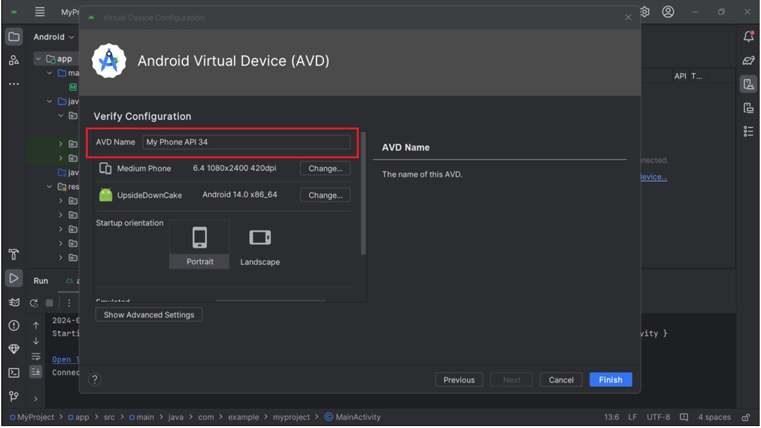
Task: Click the 13:6 caret position entry
Action: coord(612,417)
